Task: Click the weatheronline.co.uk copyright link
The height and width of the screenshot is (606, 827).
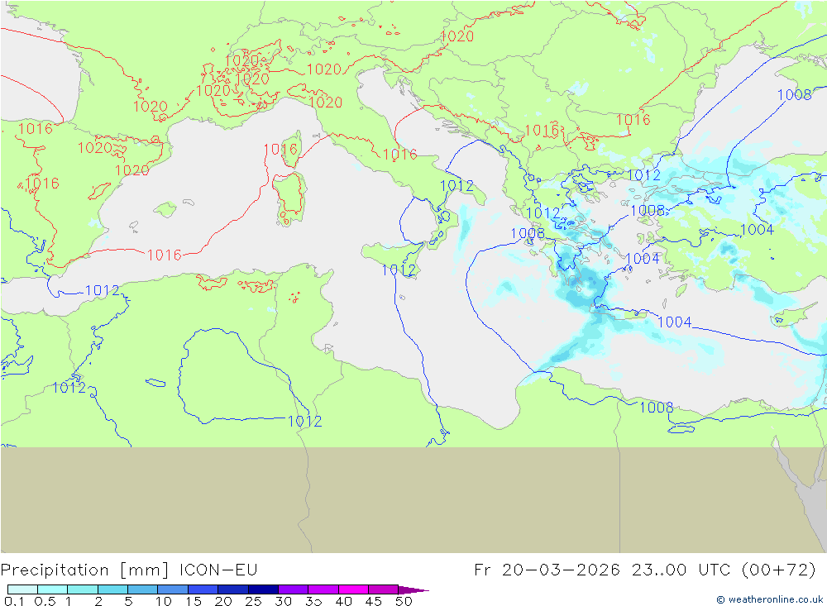Action: 769,599
